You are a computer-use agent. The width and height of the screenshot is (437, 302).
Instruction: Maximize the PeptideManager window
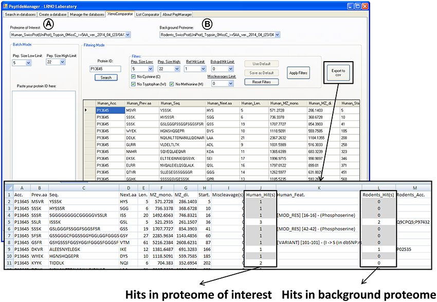pyautogui.click(x=358, y=6)
